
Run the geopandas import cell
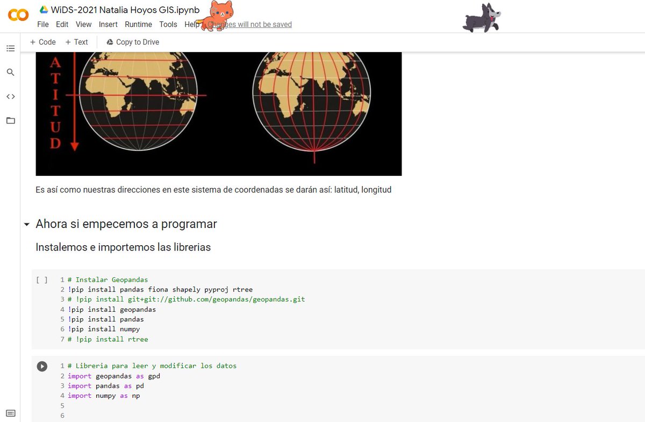click(42, 366)
